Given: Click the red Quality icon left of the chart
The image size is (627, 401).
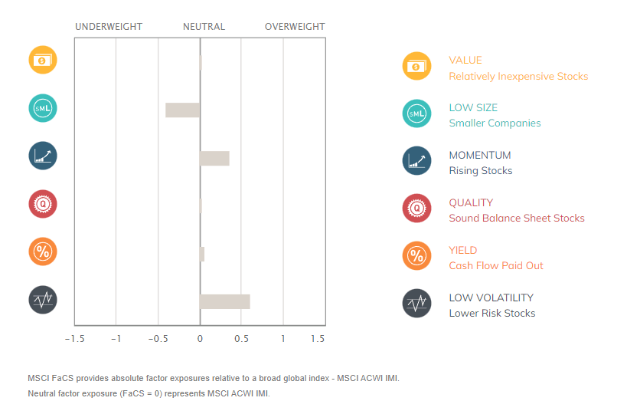Looking at the screenshot, I should (x=43, y=204).
